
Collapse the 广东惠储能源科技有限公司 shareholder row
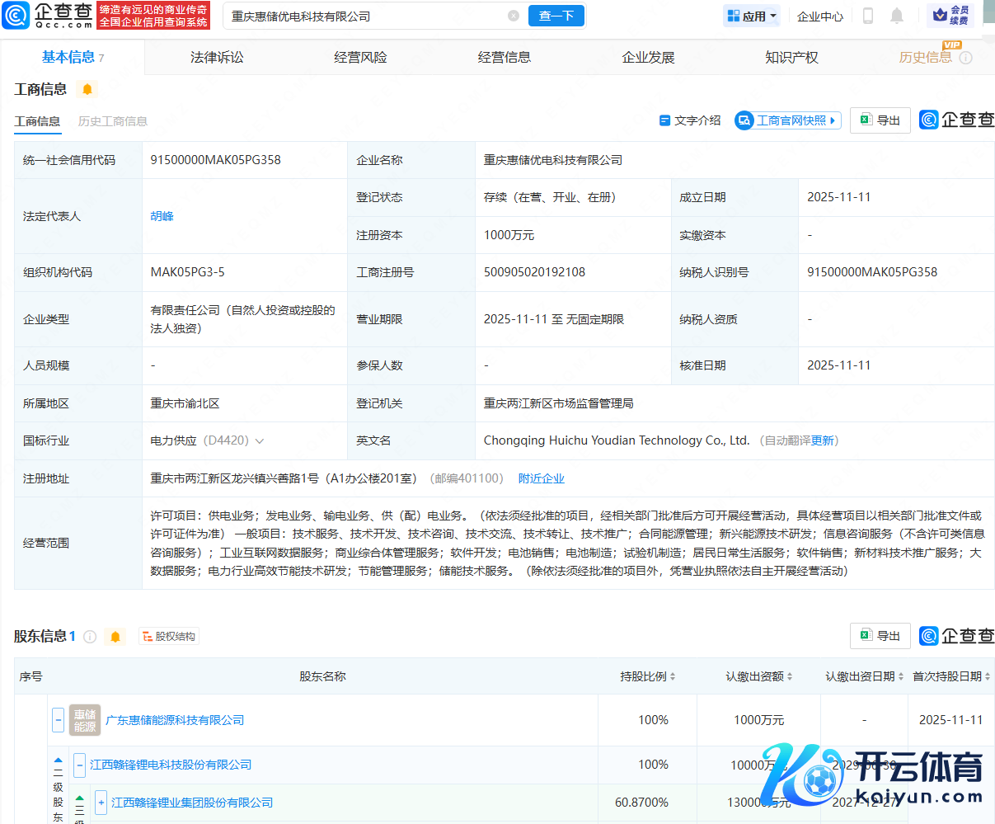58,720
